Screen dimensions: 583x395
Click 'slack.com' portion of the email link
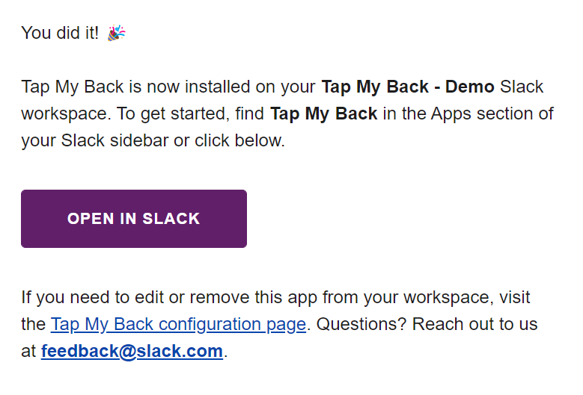180,351
